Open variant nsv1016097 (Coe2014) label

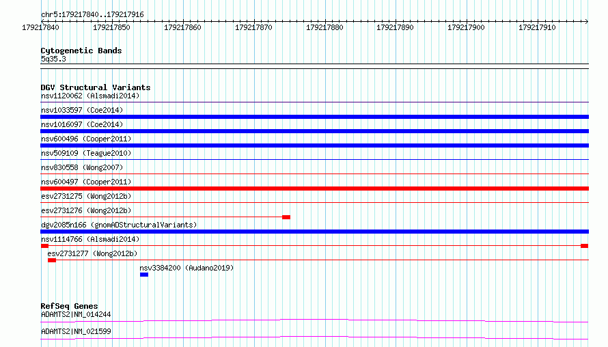pyautogui.click(x=82, y=124)
